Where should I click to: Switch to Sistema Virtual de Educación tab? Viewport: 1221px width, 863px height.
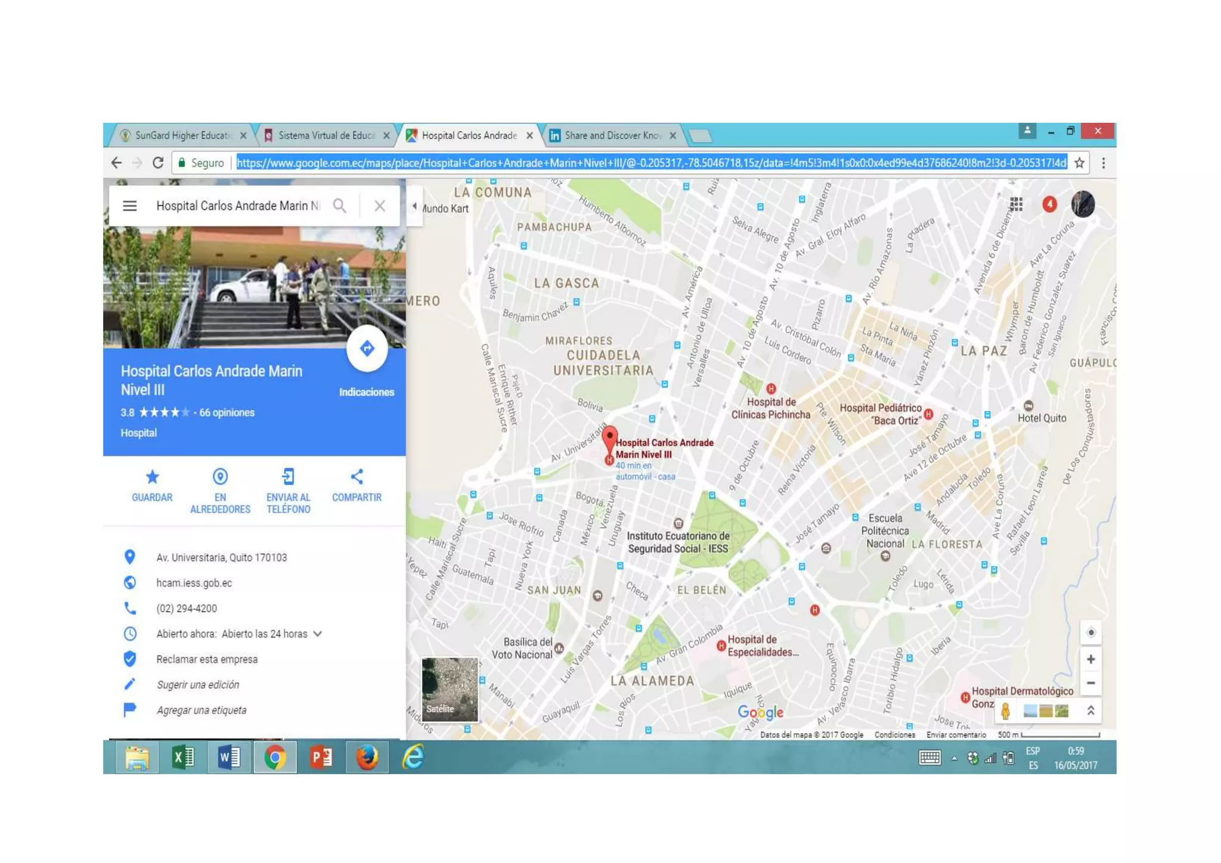326,136
